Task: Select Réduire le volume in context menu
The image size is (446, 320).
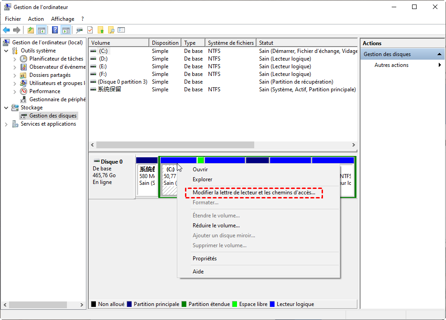Action: (x=259, y=226)
